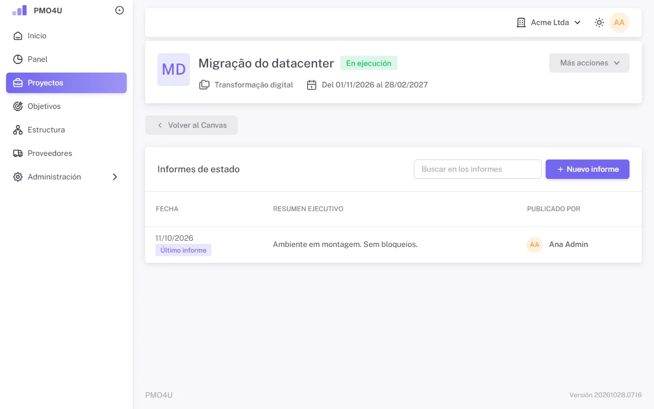Open the Acme Ltda company dropdown
The width and height of the screenshot is (654, 409).
click(x=549, y=22)
